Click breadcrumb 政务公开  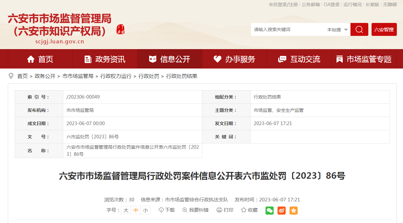[45, 76]
